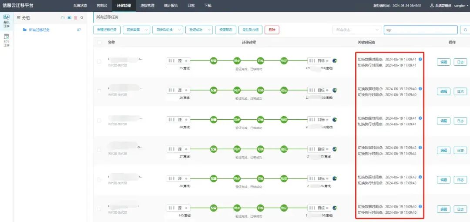Click the 同步 stage circle in source 140 row
The height and width of the screenshot is (222, 470).
coord(237,208)
